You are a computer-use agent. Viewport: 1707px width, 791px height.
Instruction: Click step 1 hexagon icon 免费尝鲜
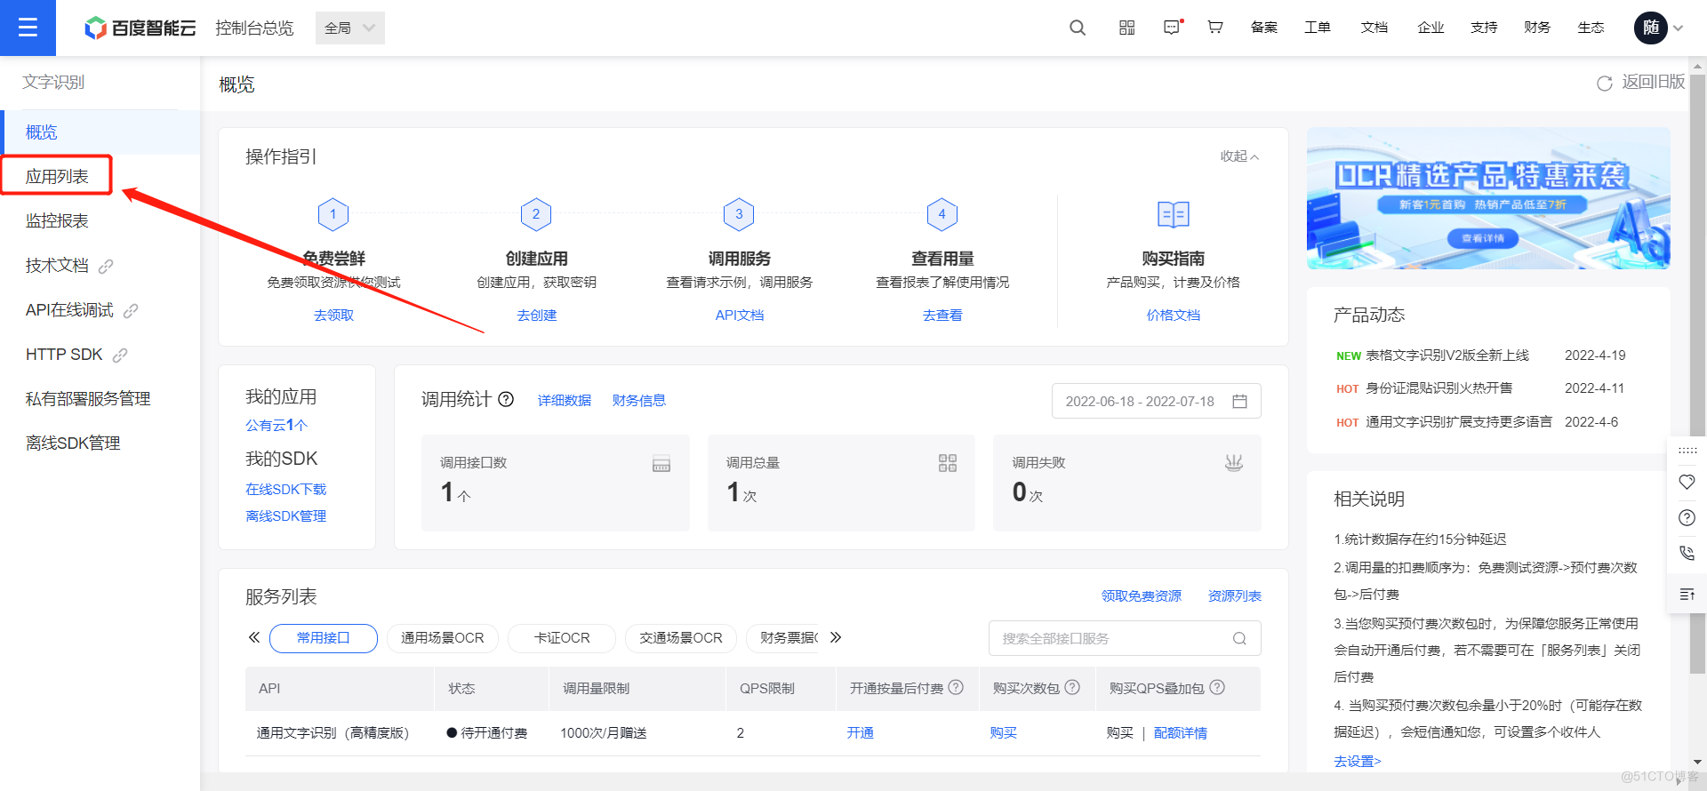coord(333,214)
